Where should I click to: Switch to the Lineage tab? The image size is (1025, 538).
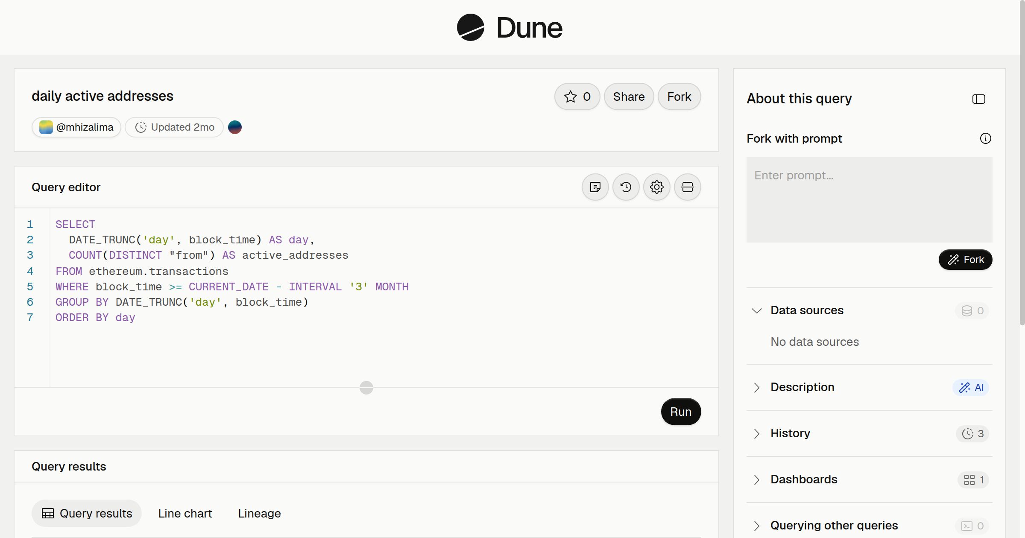pos(259,513)
